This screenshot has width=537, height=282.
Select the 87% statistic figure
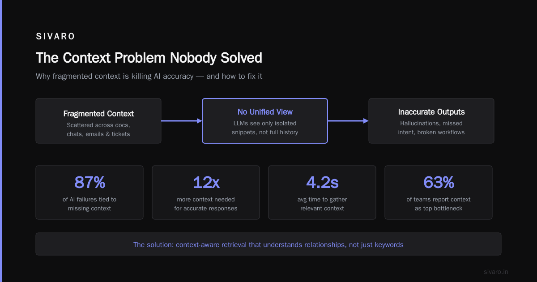[89, 183]
